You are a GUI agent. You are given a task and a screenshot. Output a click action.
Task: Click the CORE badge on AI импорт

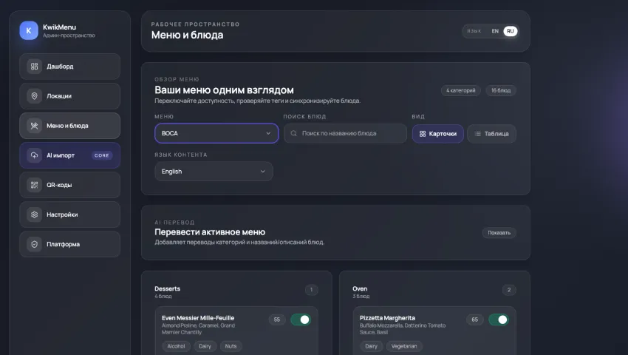102,155
